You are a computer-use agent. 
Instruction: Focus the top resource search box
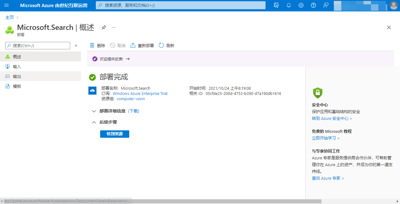click(181, 5)
